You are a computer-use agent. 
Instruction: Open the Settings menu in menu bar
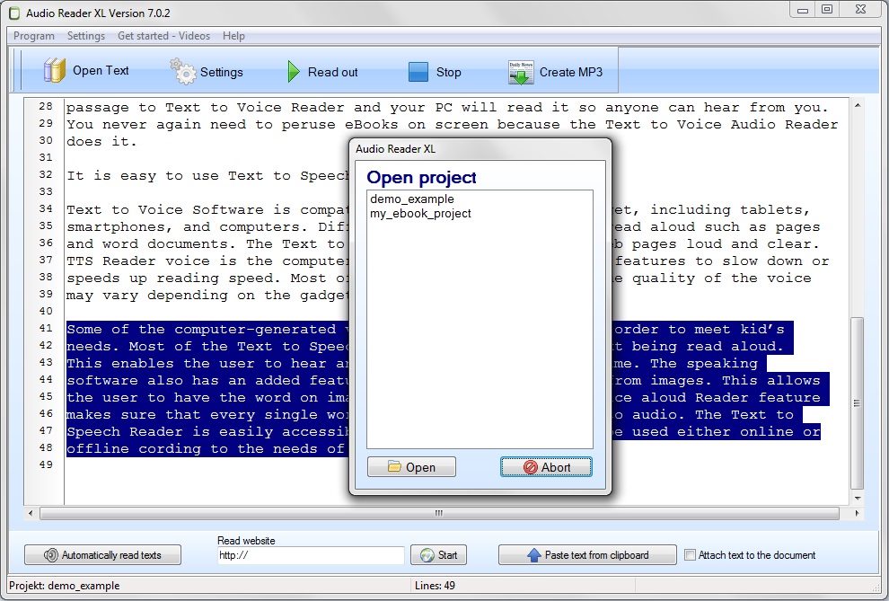(x=86, y=36)
